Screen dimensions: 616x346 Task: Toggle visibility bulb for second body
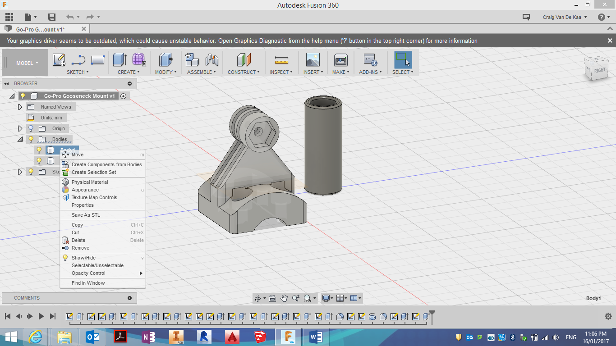click(x=39, y=161)
